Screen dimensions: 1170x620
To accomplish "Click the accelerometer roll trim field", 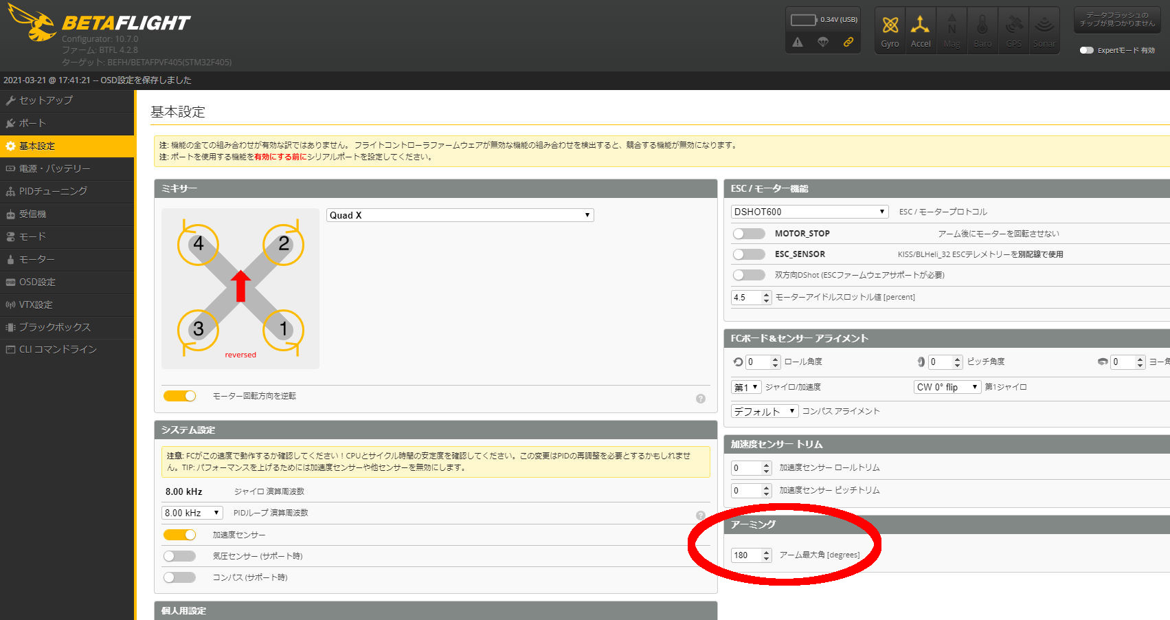I will click(x=752, y=468).
